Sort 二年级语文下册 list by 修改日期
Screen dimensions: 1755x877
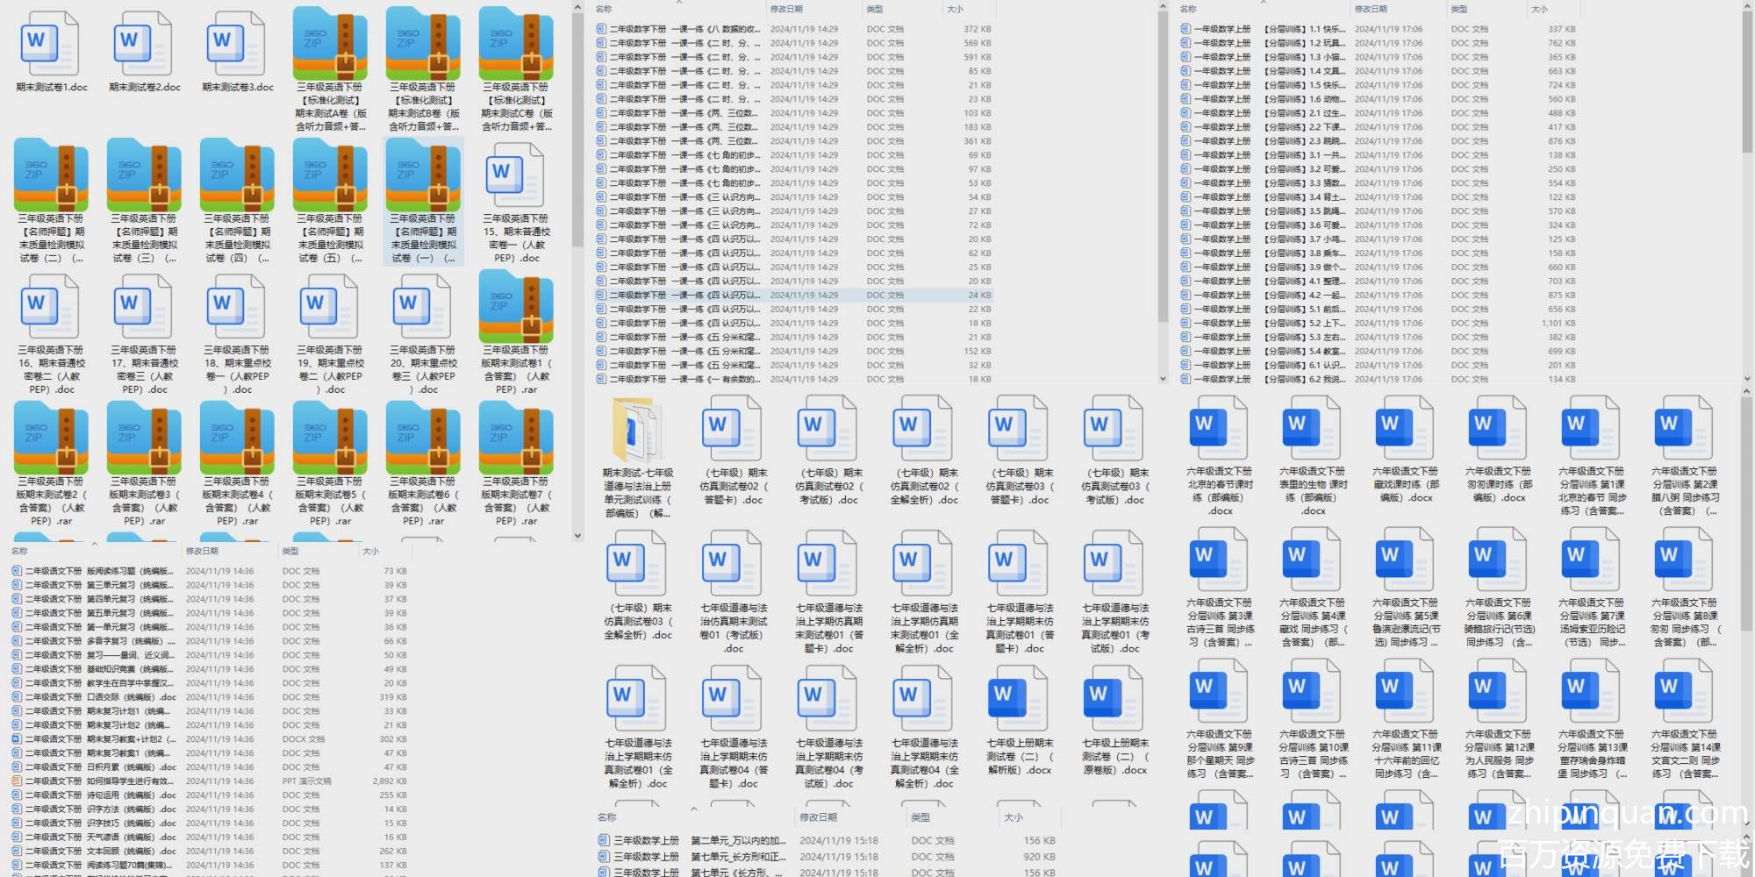tap(202, 552)
